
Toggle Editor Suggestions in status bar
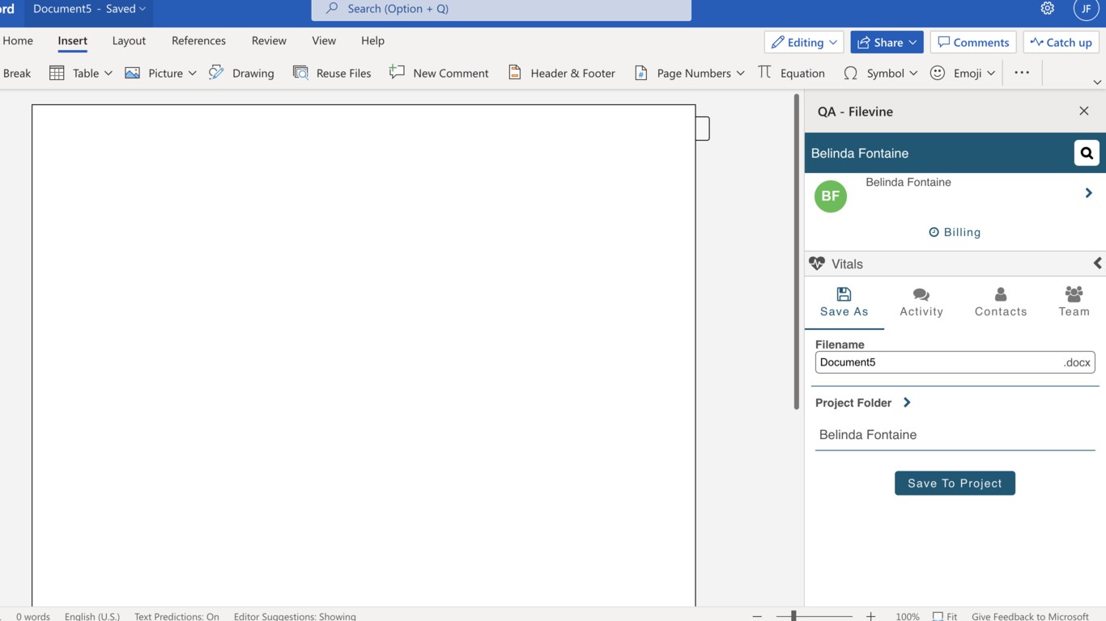(x=295, y=616)
